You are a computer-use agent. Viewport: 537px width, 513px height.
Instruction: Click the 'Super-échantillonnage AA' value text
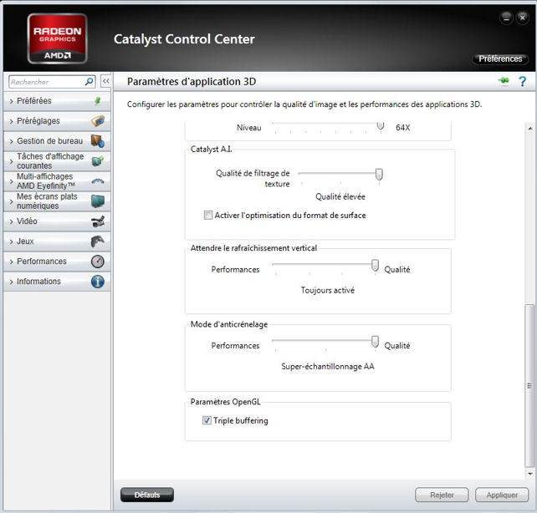[328, 367]
